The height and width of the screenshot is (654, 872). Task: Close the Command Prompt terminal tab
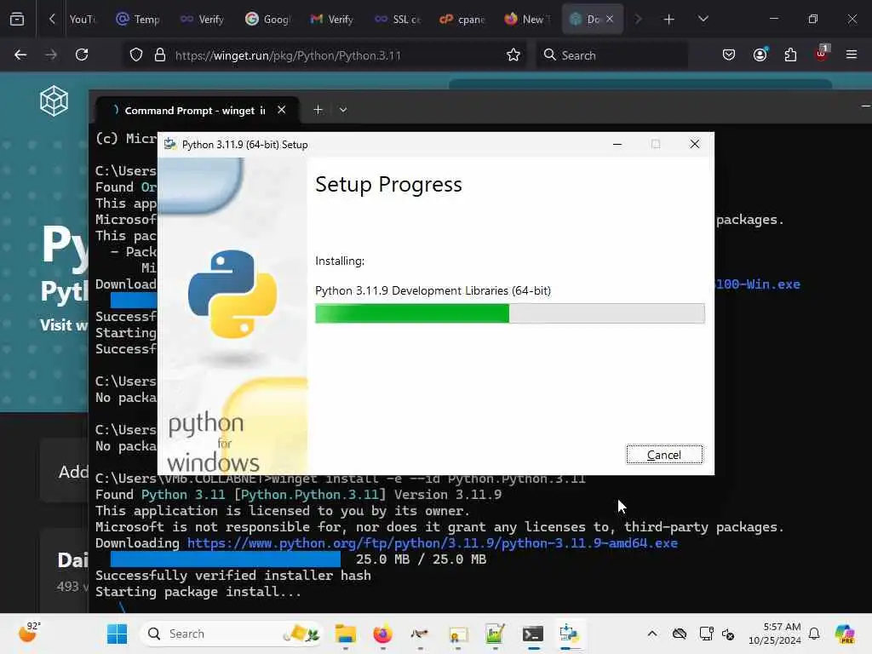tap(281, 110)
